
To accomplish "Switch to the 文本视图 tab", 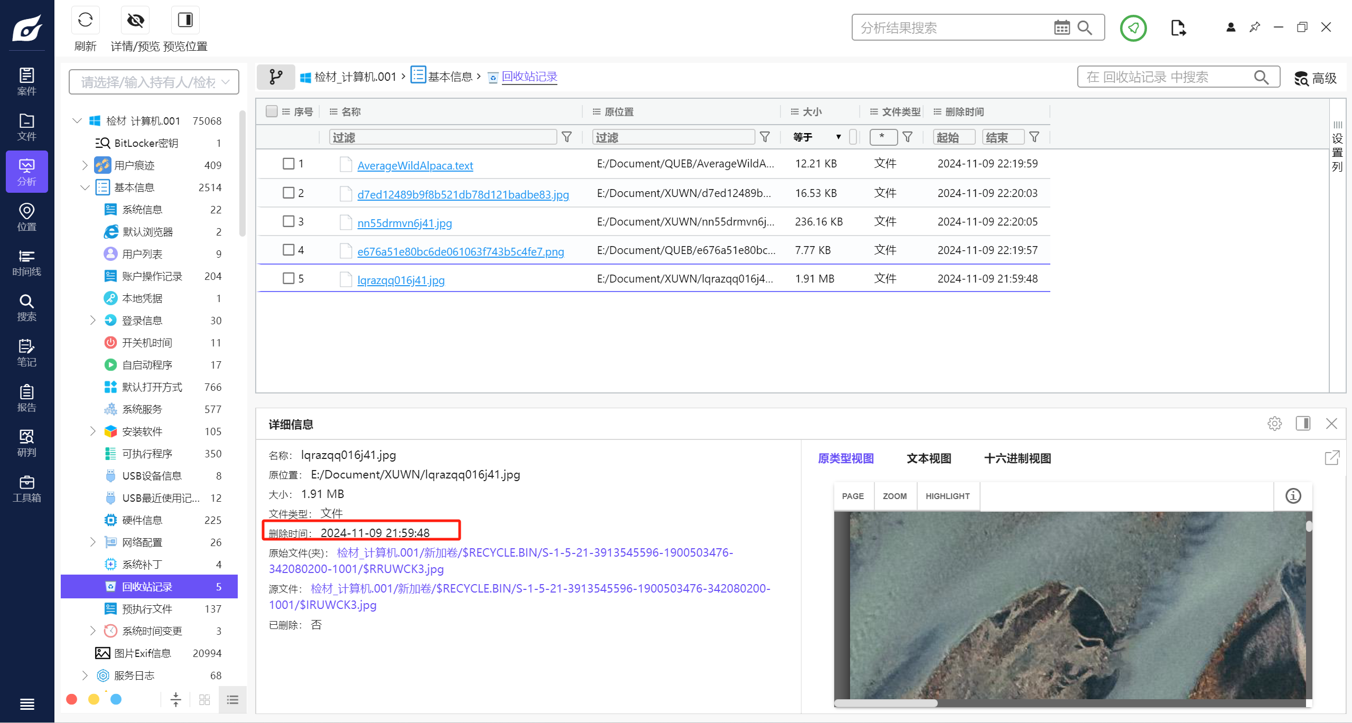I will [x=929, y=458].
